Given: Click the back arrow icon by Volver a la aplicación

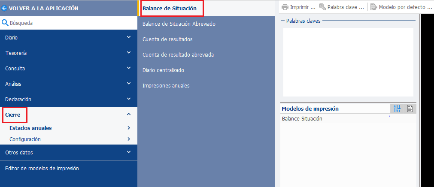Looking at the screenshot, I should (4, 8).
